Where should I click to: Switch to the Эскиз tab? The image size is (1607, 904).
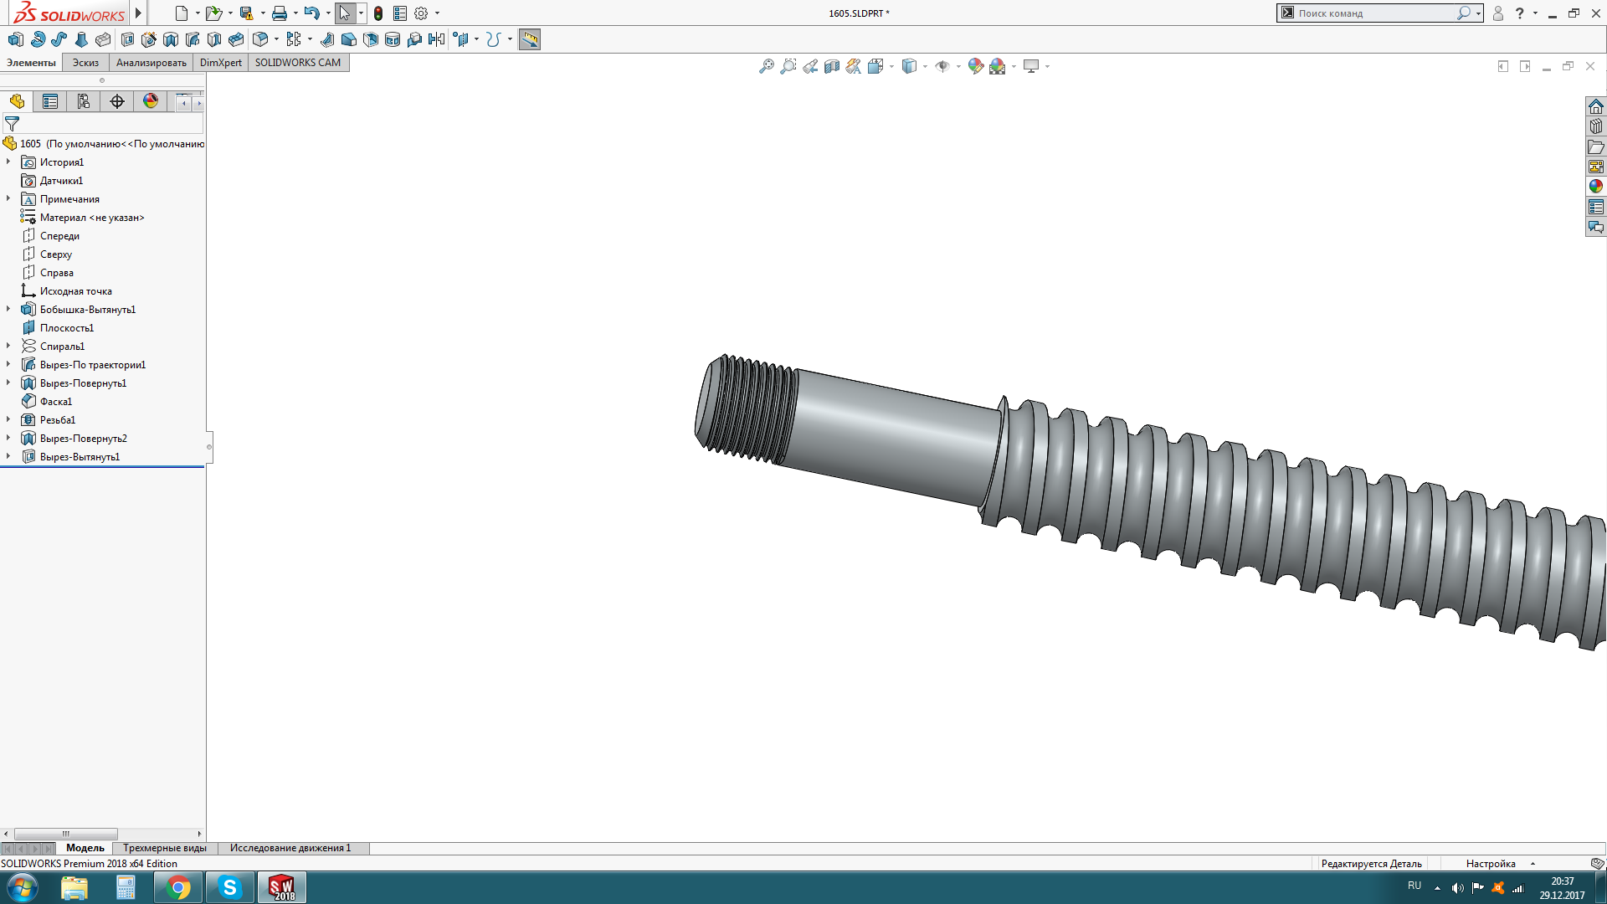point(85,63)
